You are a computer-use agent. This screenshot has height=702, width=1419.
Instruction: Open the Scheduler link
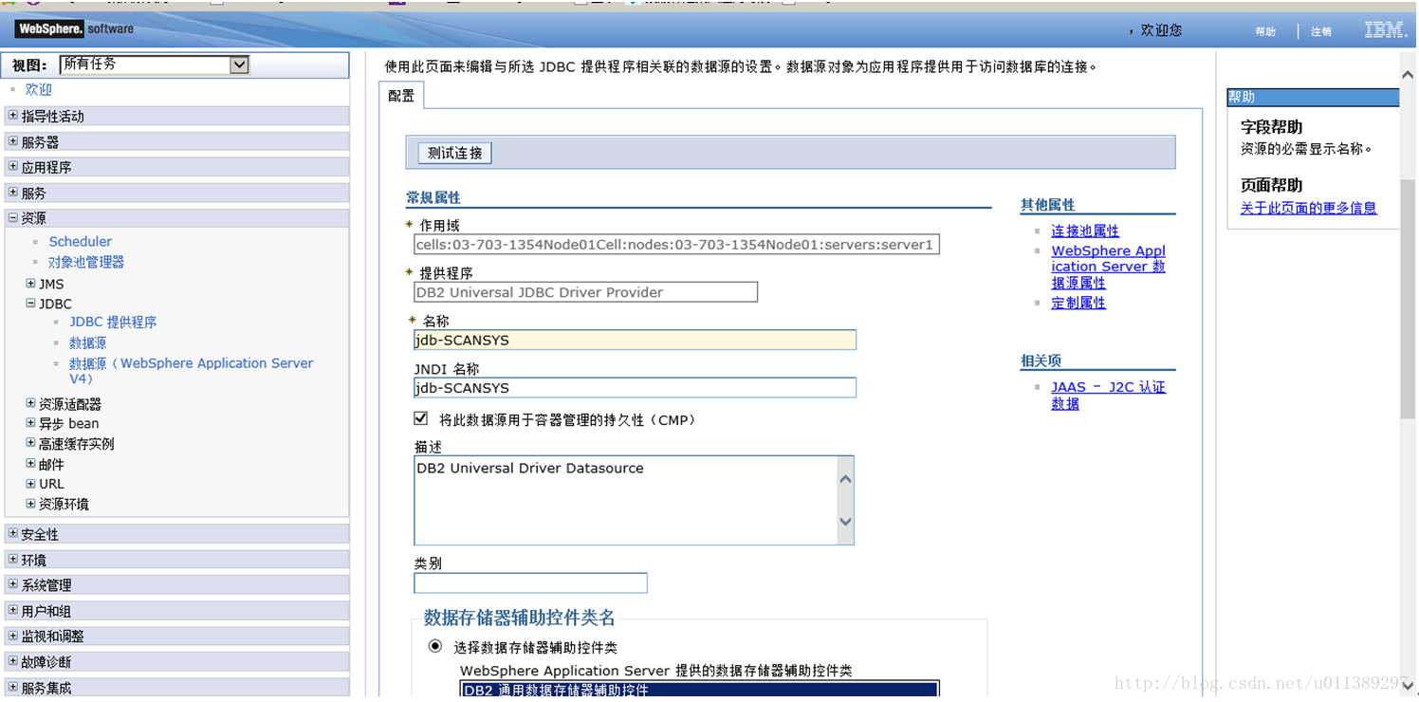pos(81,242)
